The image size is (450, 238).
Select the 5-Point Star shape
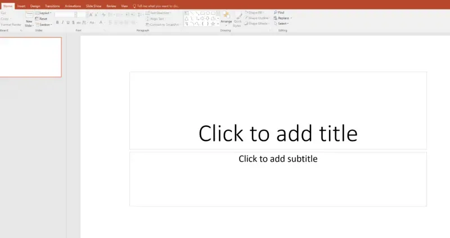click(x=213, y=24)
